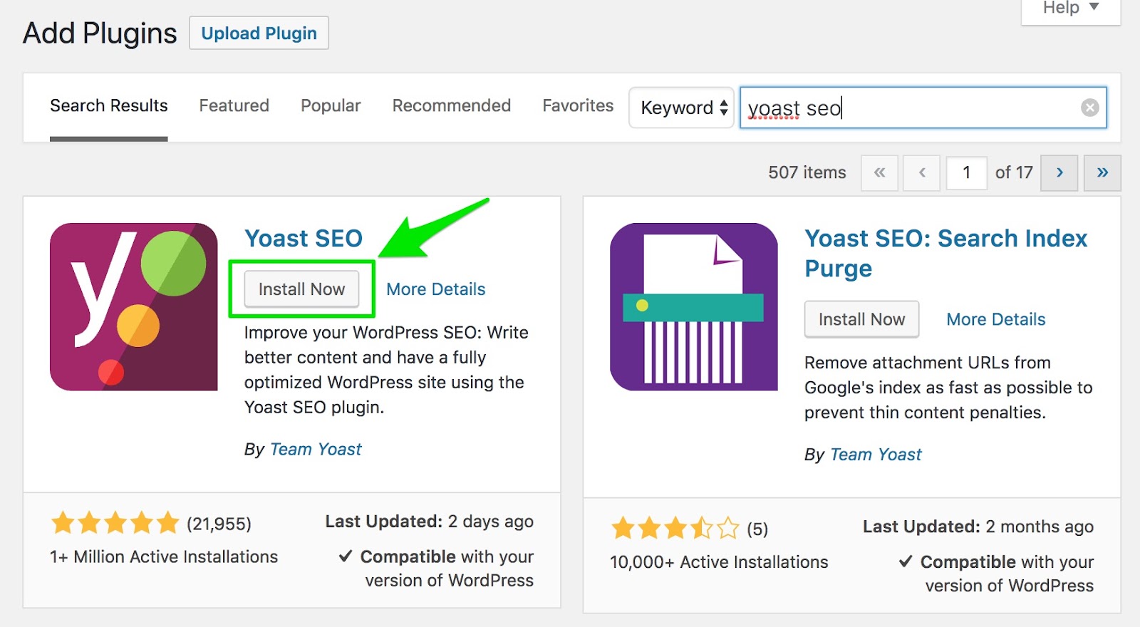Screen dimensions: 1140x627
Task: Click the previous page arrow icon
Action: pyautogui.click(x=921, y=172)
